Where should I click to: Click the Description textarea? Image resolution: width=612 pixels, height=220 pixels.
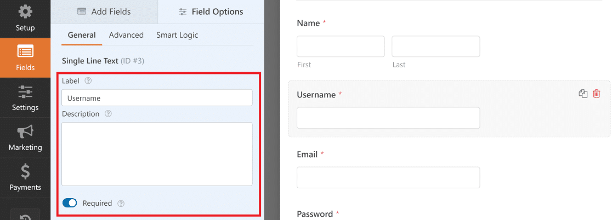coord(157,154)
